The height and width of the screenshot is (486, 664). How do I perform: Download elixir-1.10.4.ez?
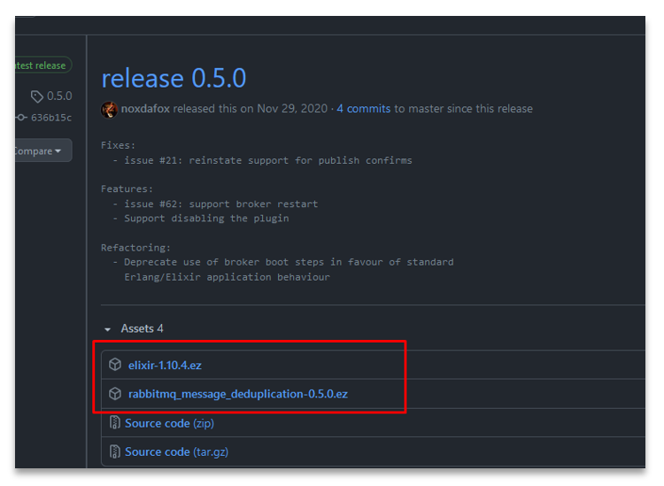pyautogui.click(x=165, y=365)
